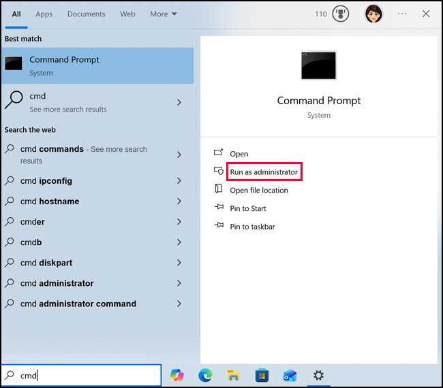Click the magnifier icon beside cmd commands

[x=10, y=148]
